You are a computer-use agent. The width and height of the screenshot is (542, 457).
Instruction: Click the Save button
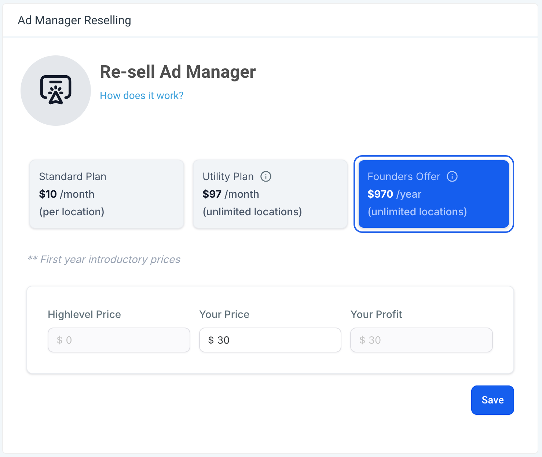point(492,400)
